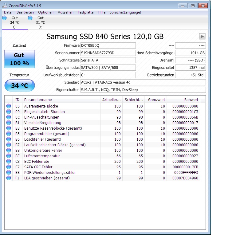
Task: Click the Übertragungsmodus field
Action: (108, 68)
